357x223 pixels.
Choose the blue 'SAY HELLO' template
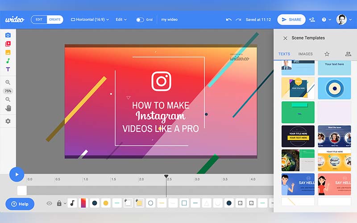point(298,184)
